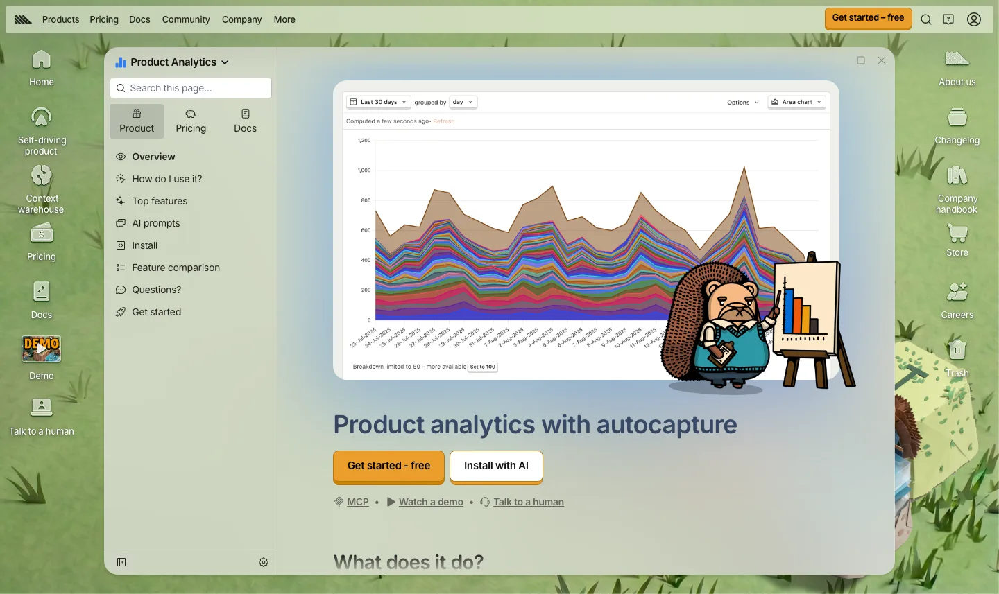Open the Community menu in top bar
The image size is (999, 594).
tap(186, 19)
